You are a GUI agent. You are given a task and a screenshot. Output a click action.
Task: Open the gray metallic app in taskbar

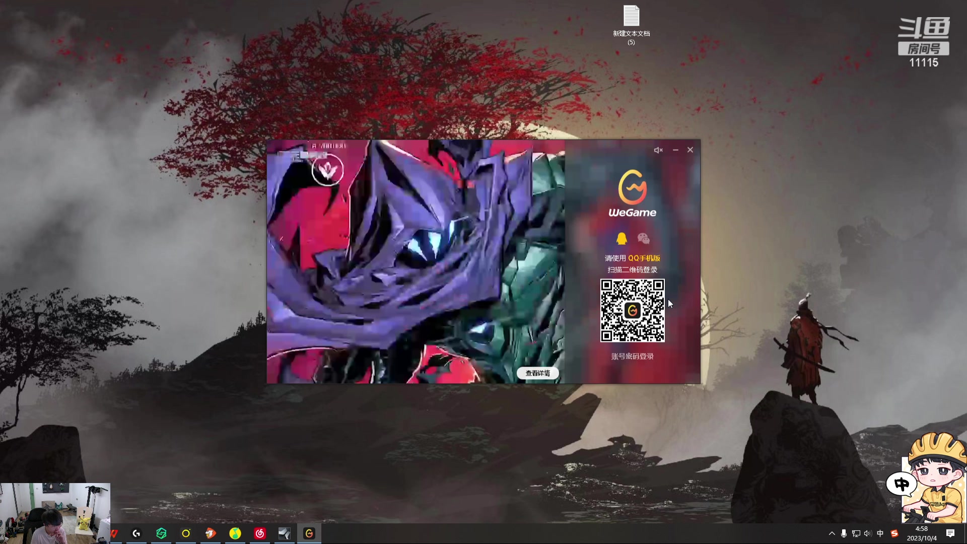click(x=285, y=533)
